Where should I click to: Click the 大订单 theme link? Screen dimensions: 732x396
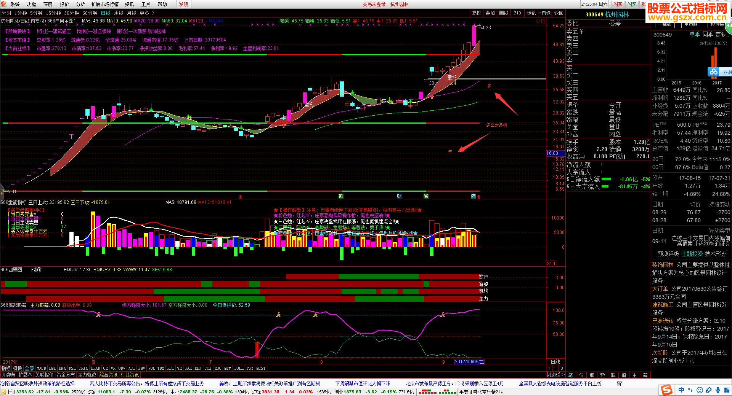pyautogui.click(x=660, y=289)
